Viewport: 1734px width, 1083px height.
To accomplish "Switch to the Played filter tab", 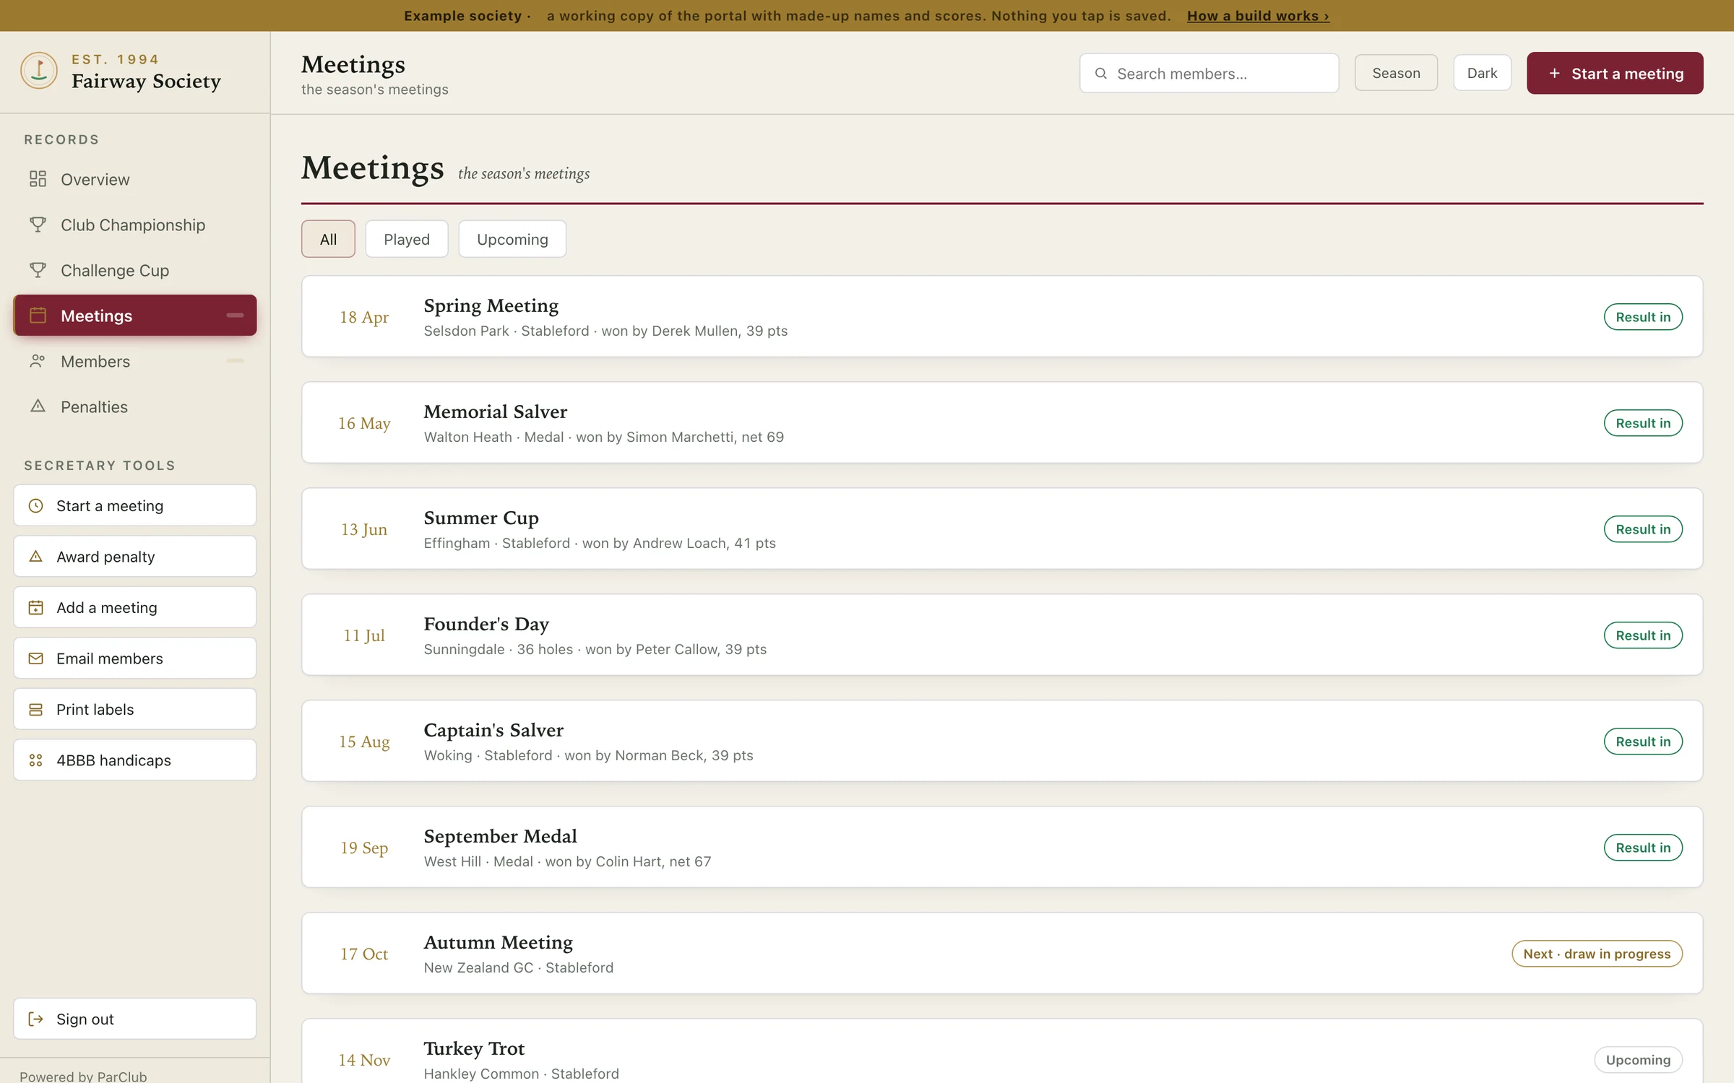I will (407, 239).
